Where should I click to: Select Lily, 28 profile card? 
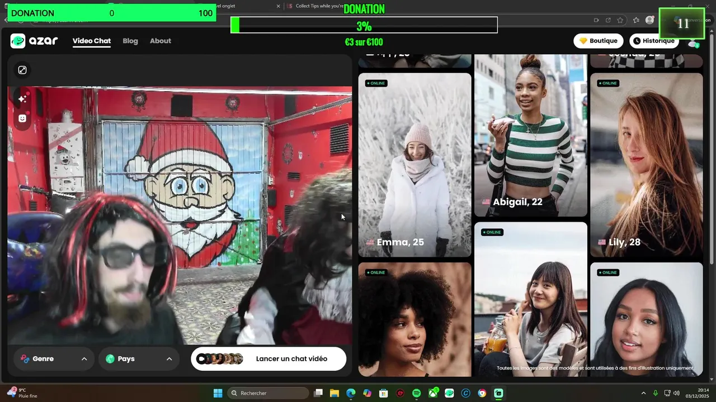(x=647, y=165)
